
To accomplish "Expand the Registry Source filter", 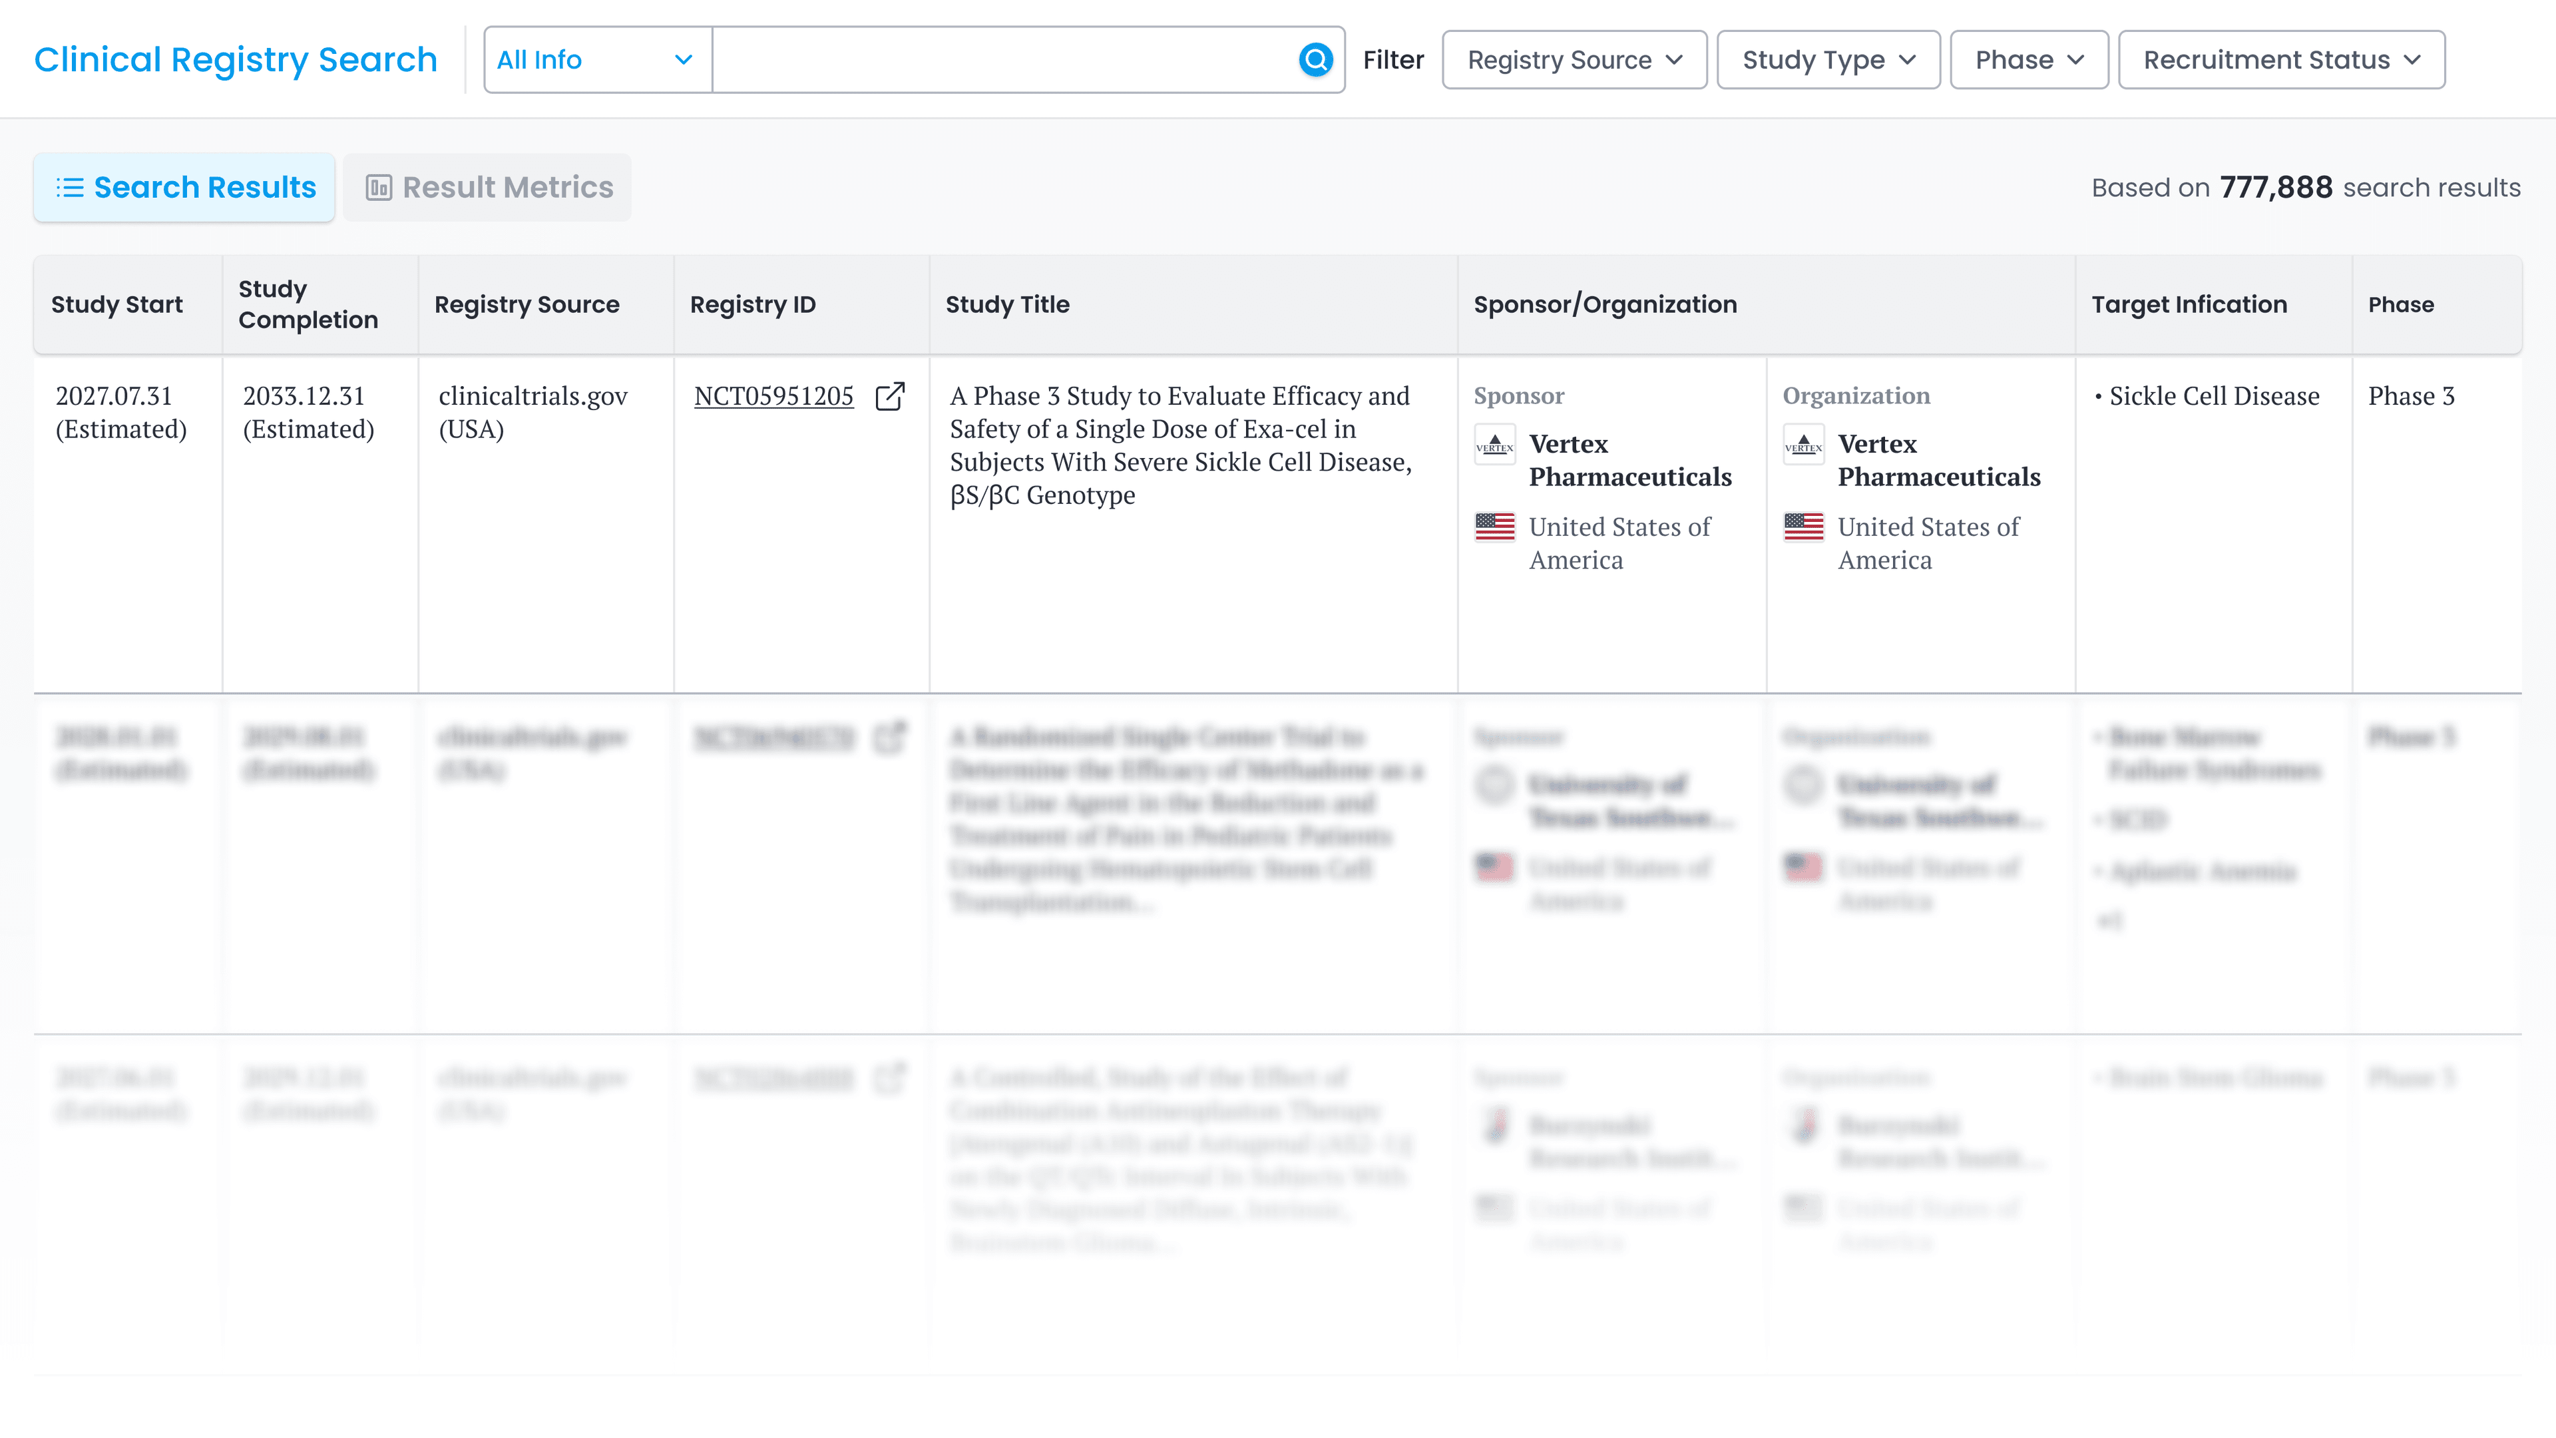I will pos(1574,59).
